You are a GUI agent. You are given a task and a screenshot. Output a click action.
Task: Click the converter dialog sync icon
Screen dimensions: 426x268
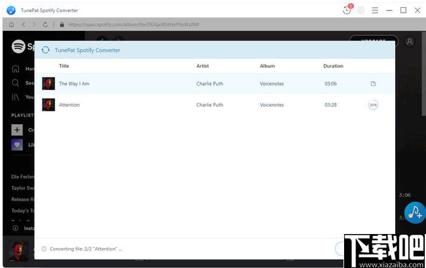tap(46, 50)
